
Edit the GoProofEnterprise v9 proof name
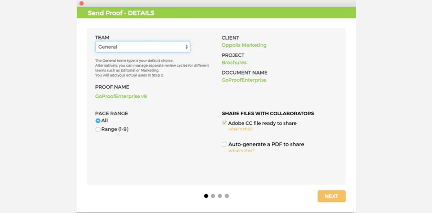click(x=121, y=96)
